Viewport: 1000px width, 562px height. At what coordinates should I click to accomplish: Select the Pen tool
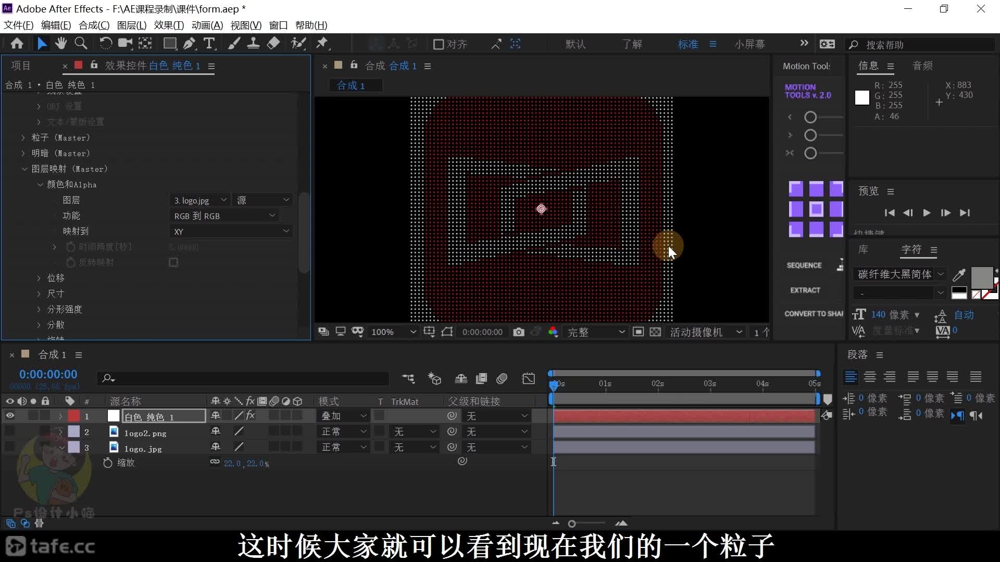click(189, 44)
